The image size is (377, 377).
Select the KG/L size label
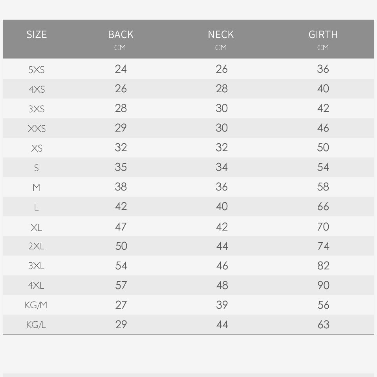point(36,325)
